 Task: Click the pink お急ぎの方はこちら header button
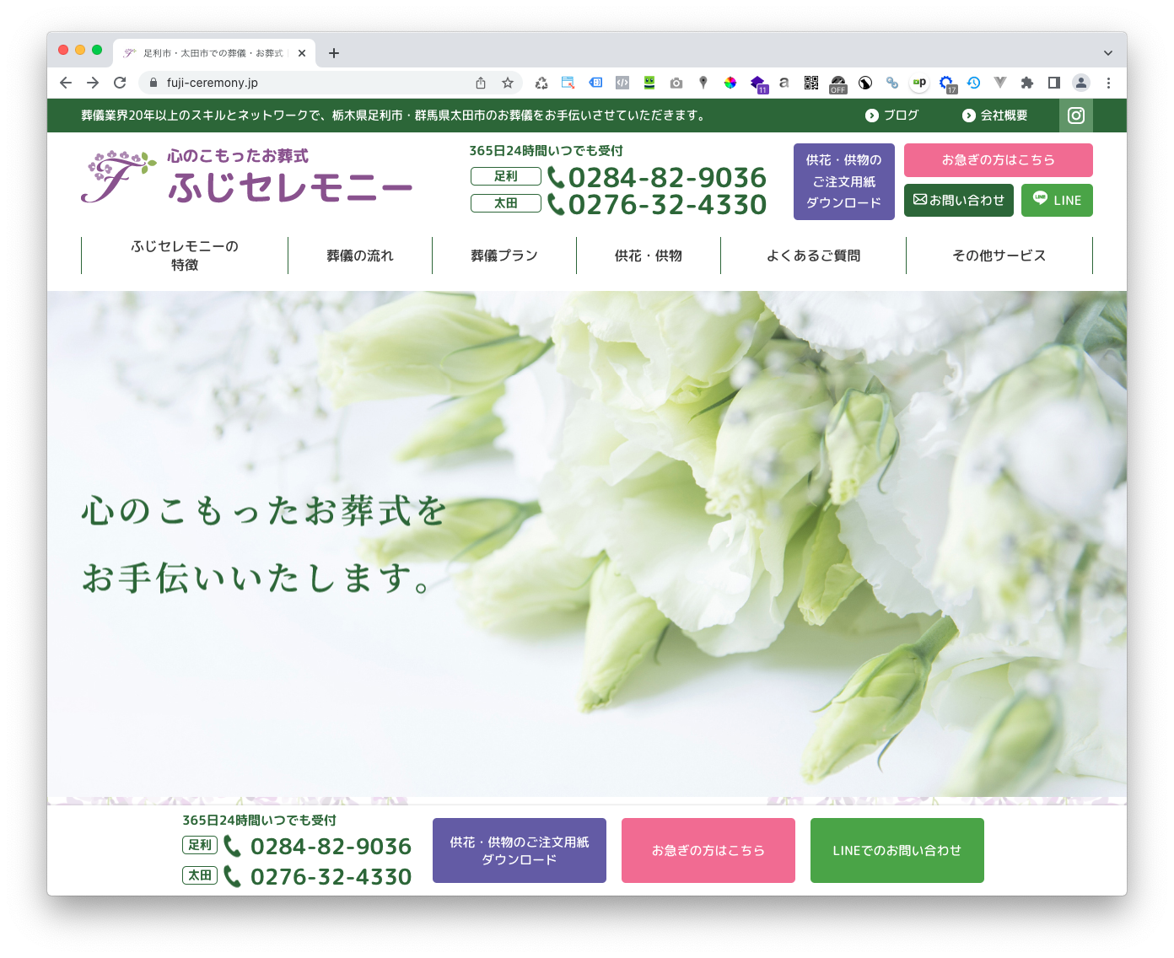pyautogui.click(x=998, y=160)
